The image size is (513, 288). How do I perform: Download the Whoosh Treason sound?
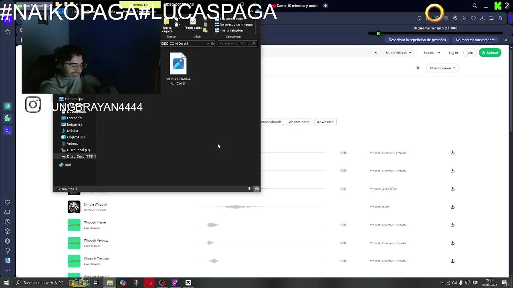(452, 261)
